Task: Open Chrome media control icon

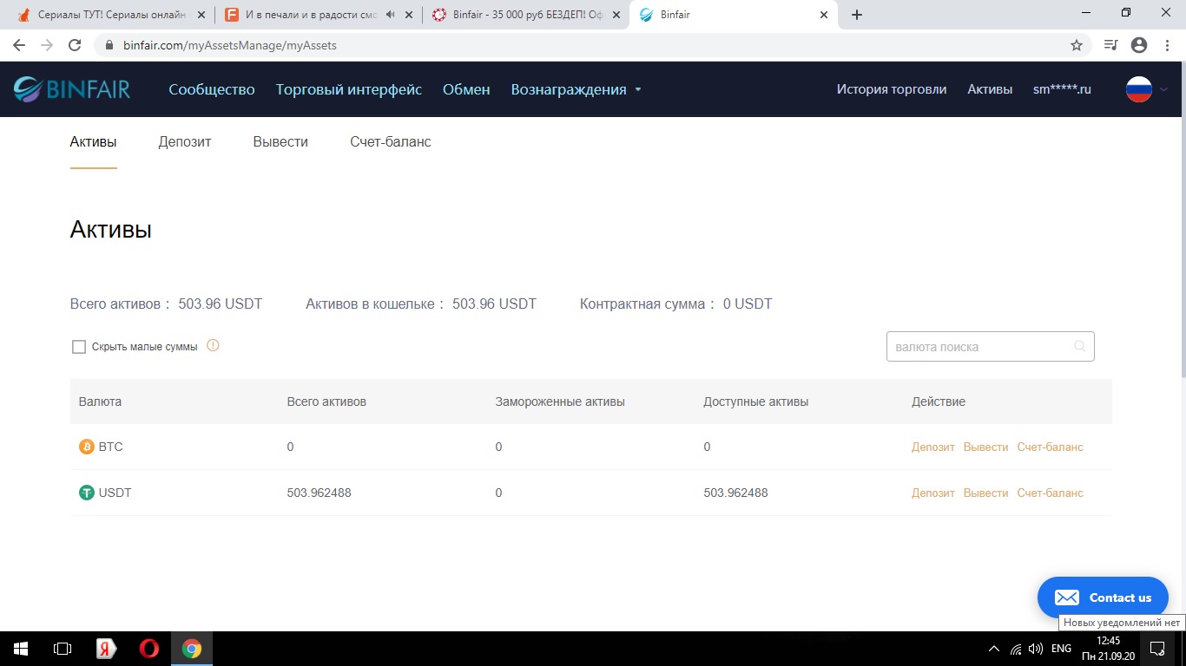Action: tap(1110, 45)
